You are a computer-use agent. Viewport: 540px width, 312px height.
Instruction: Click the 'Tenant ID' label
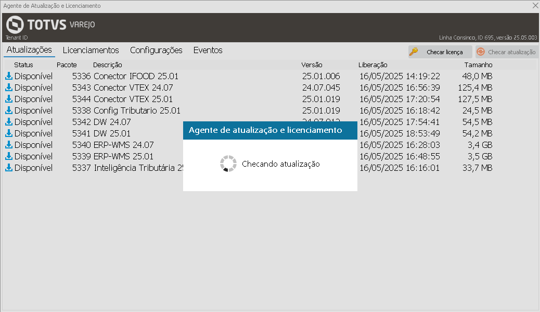point(17,37)
